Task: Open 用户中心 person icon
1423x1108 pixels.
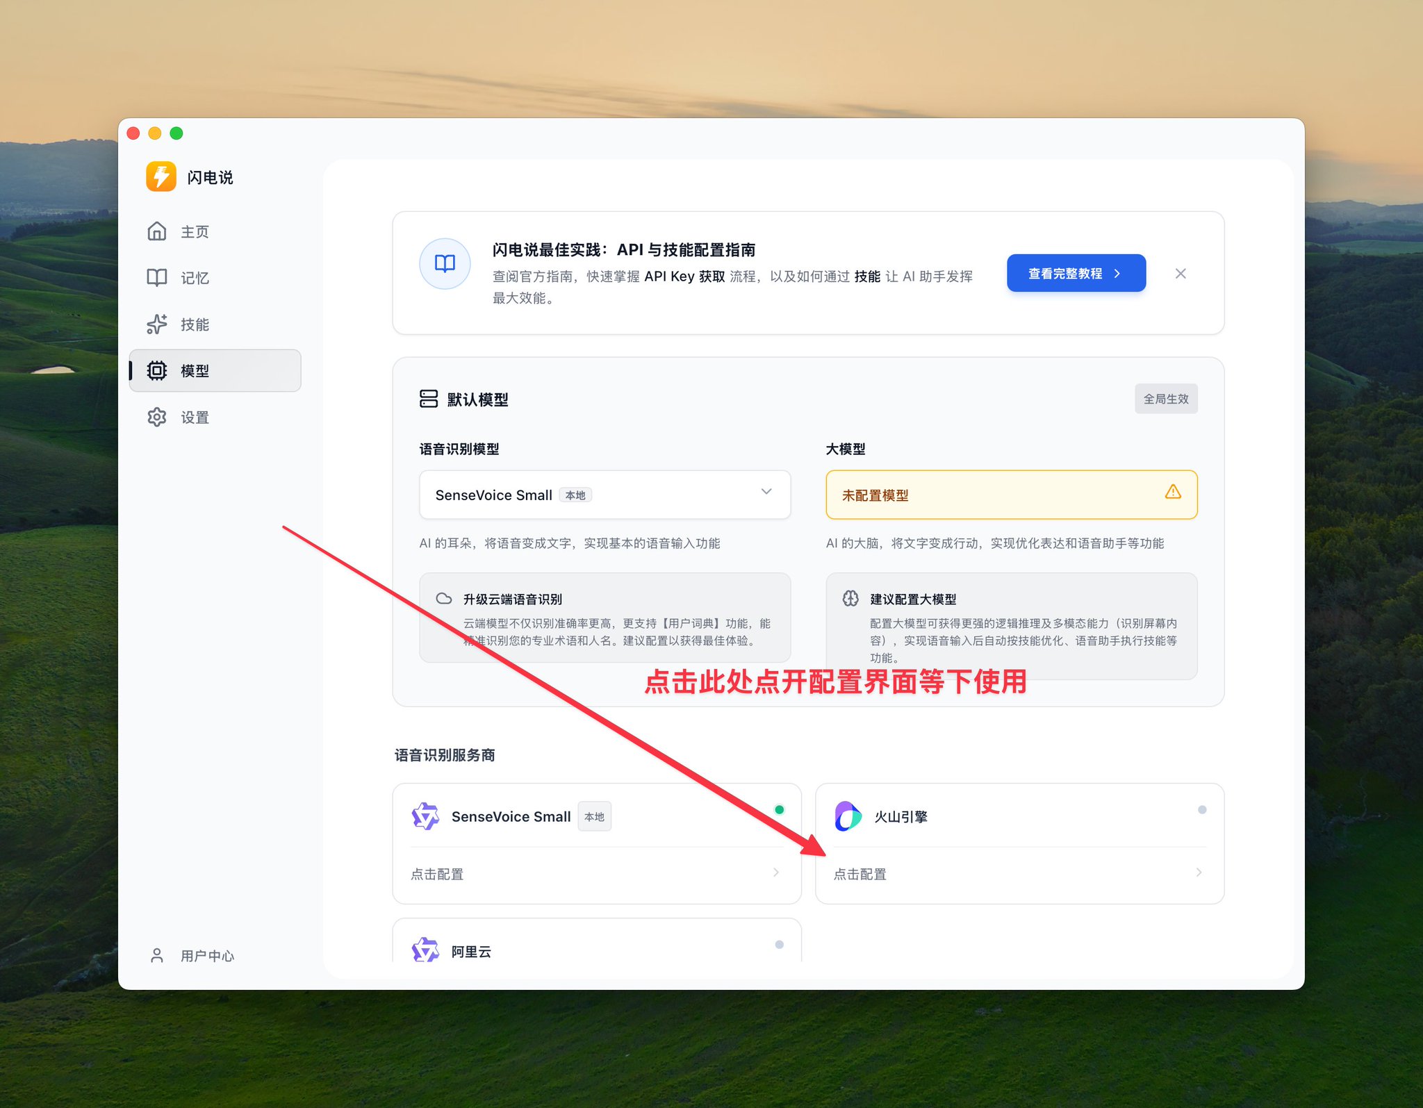Action: point(157,956)
